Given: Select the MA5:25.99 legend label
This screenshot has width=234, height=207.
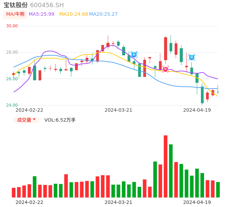Looking at the screenshot, I should click(41, 14).
